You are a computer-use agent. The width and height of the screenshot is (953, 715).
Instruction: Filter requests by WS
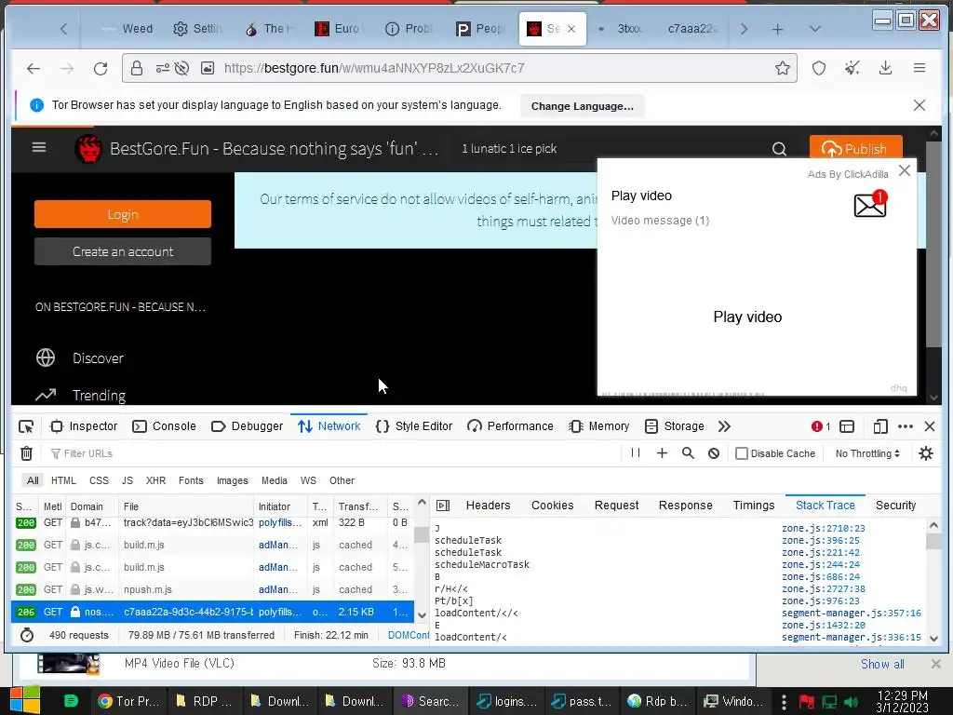point(308,480)
